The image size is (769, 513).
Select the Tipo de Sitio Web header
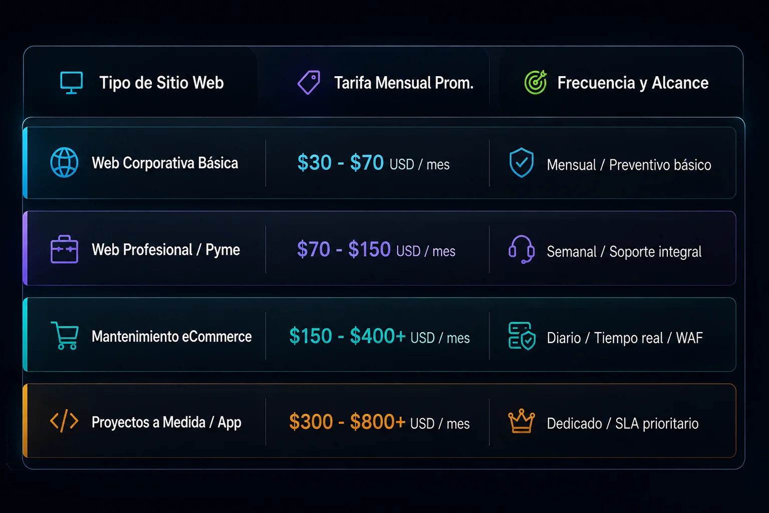(x=161, y=83)
